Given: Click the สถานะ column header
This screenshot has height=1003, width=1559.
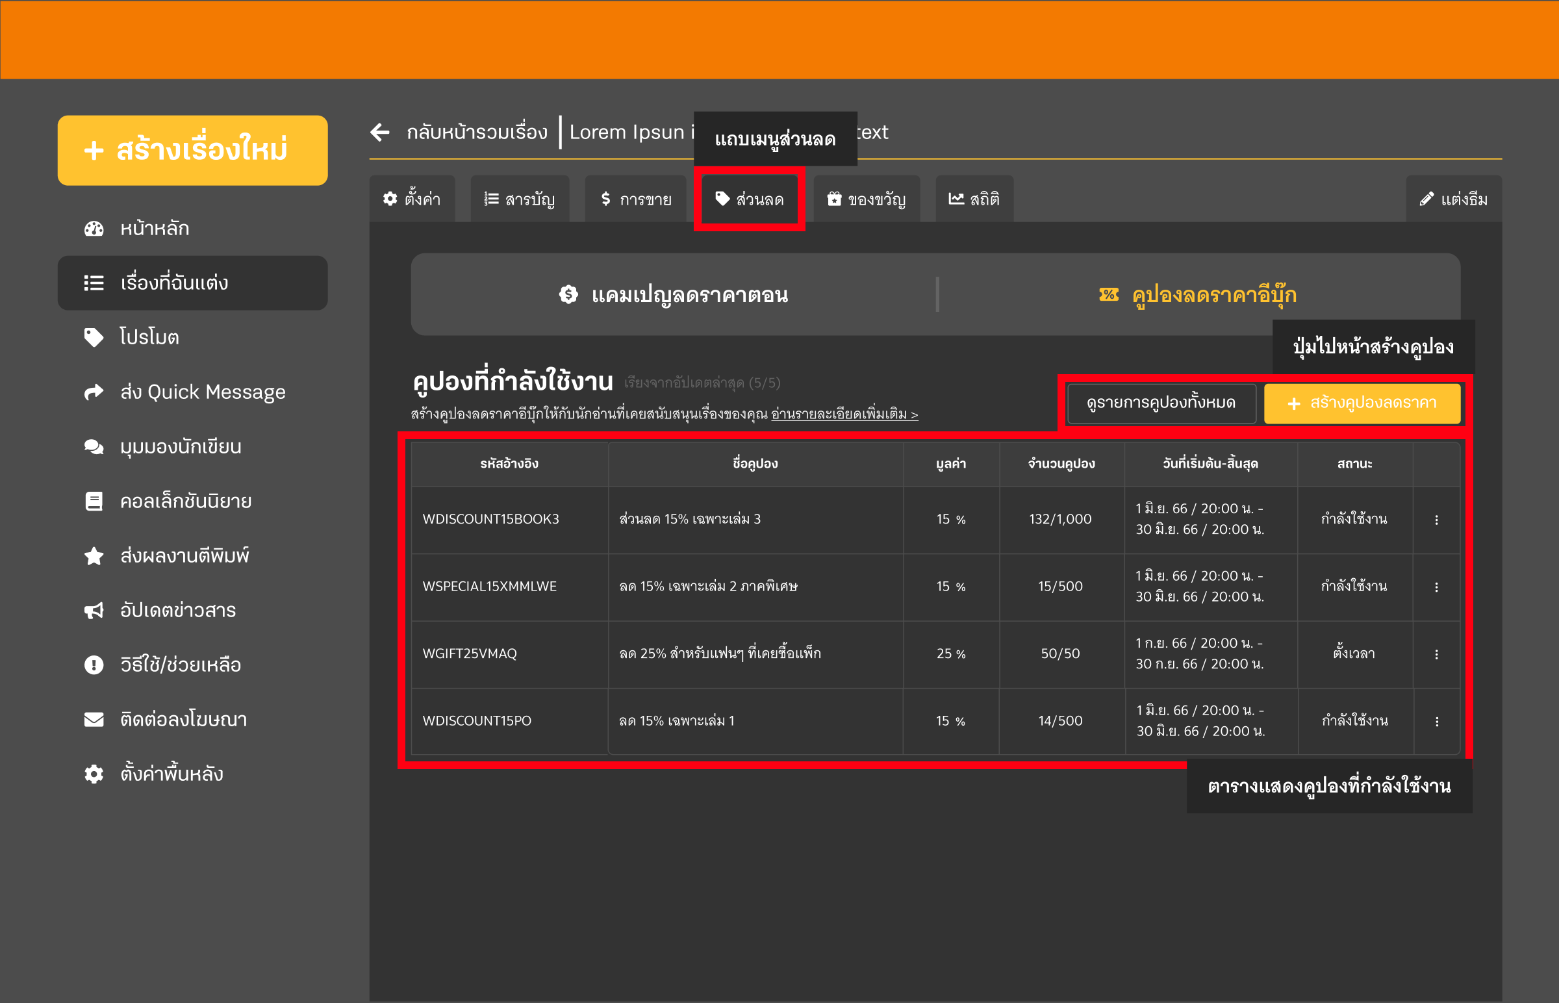Looking at the screenshot, I should tap(1354, 464).
